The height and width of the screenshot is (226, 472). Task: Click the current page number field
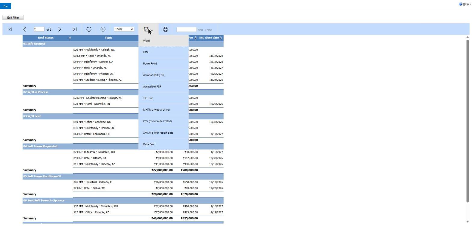coord(39,29)
